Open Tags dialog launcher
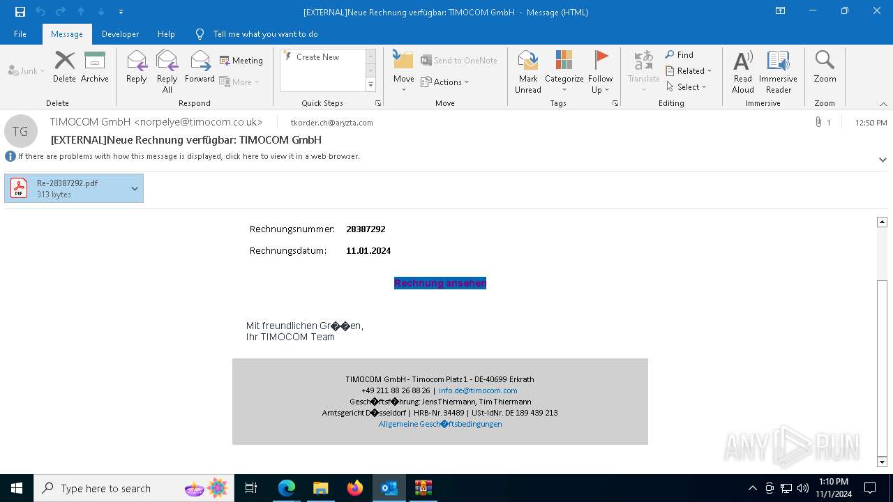Image resolution: width=893 pixels, height=502 pixels. (615, 103)
